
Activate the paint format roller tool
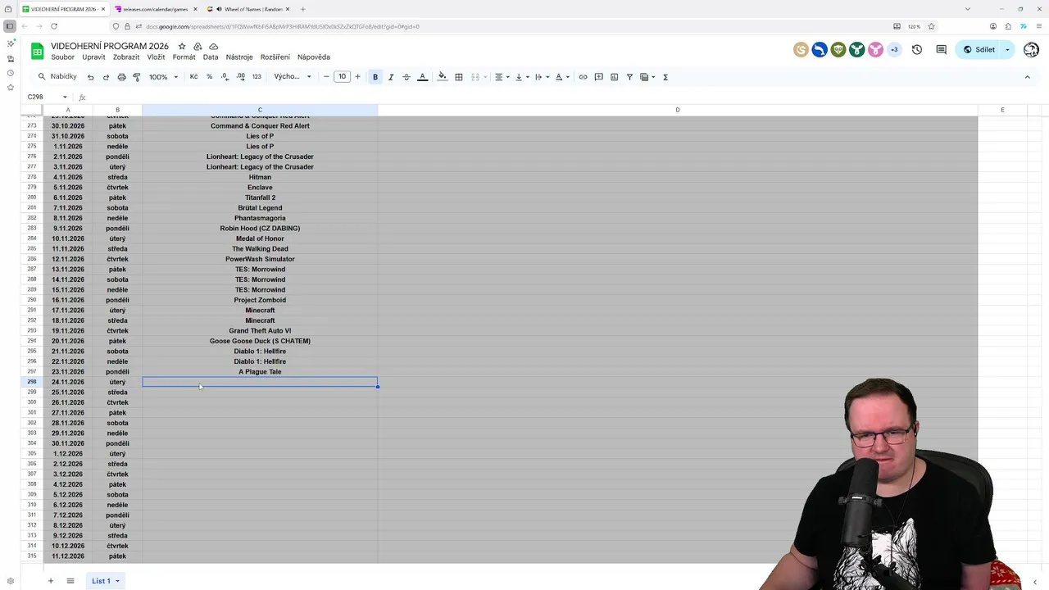pos(137,77)
